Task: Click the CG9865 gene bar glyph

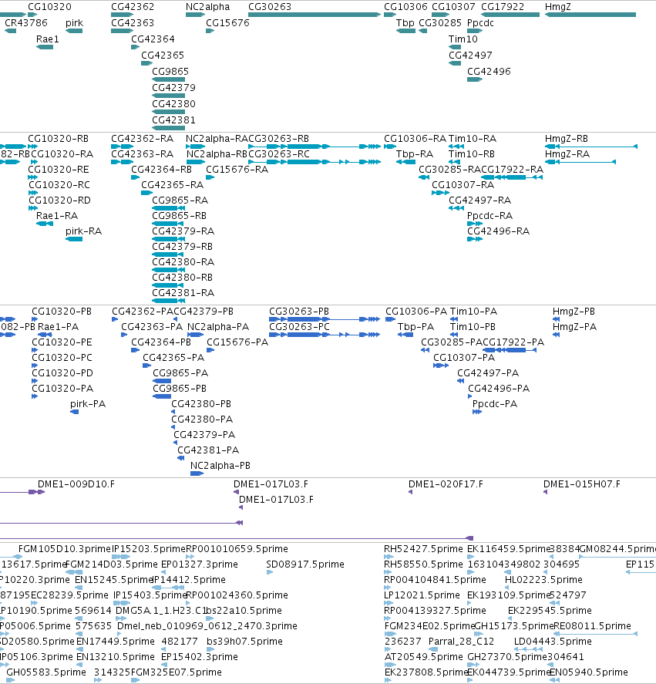Action: point(168,79)
